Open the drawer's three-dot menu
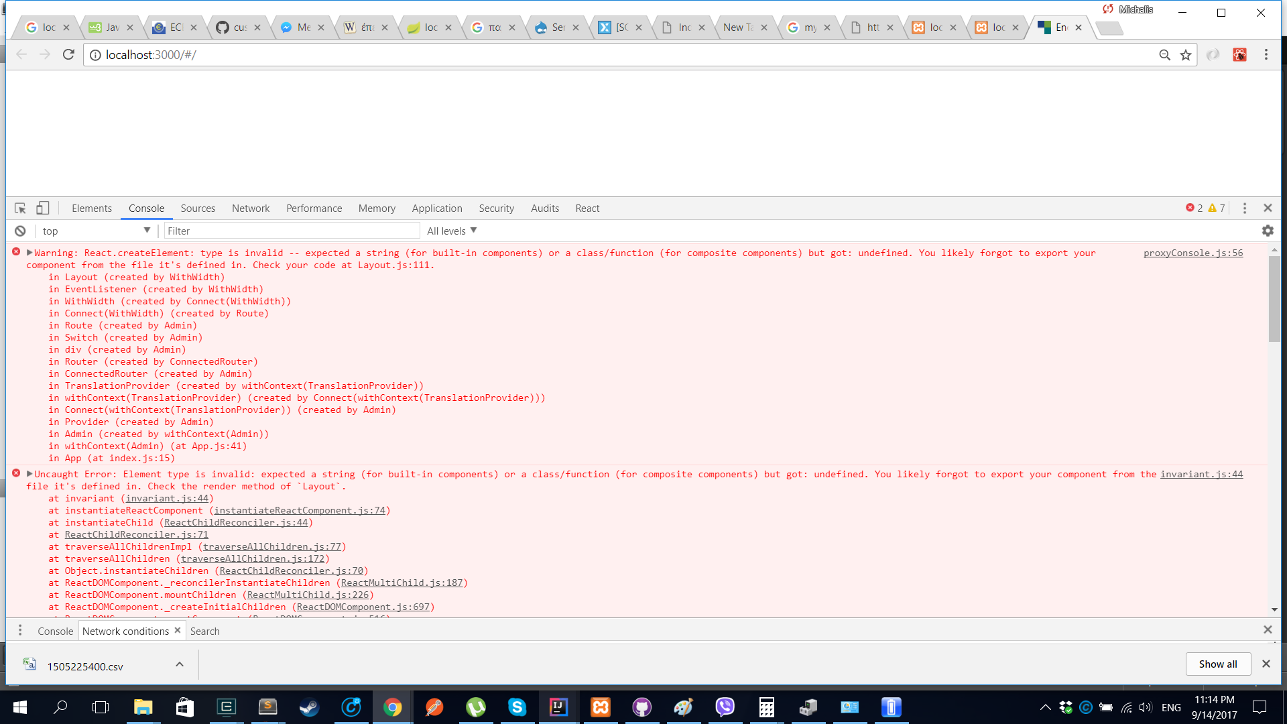Image resolution: width=1287 pixels, height=724 pixels. tap(20, 631)
